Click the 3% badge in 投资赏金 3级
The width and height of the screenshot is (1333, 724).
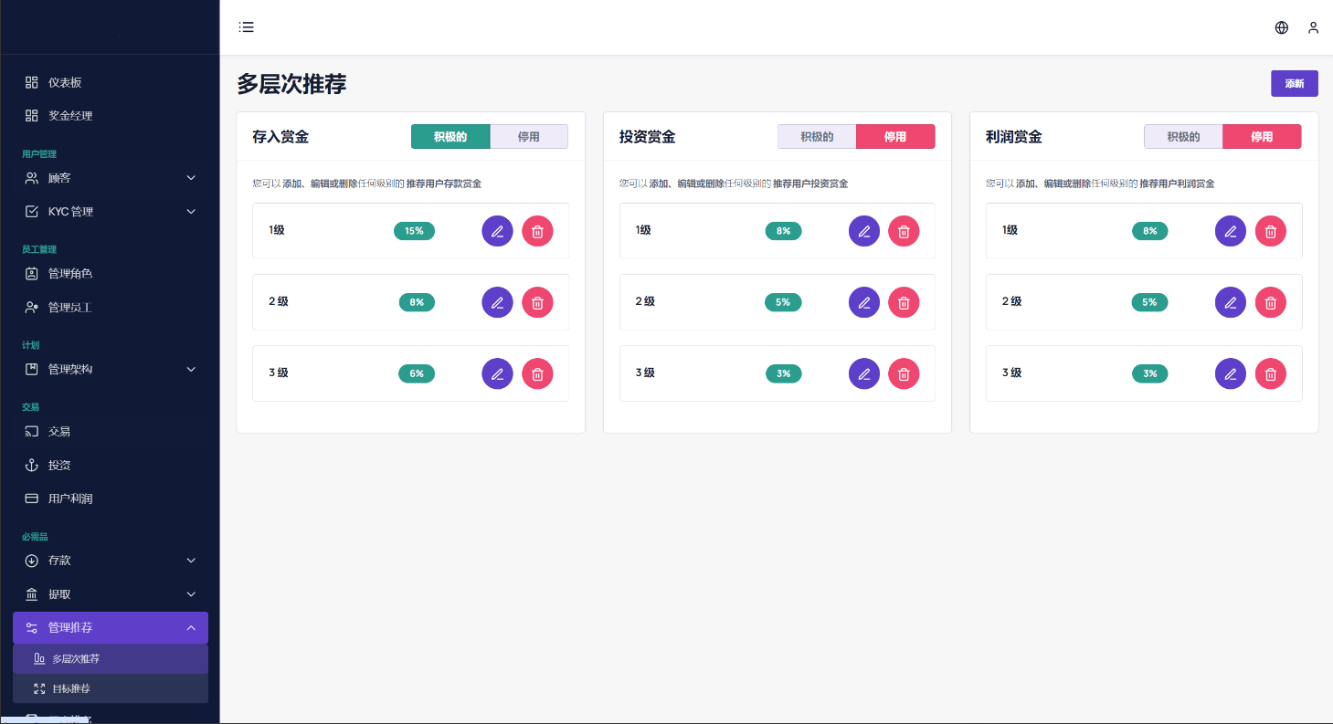click(783, 373)
